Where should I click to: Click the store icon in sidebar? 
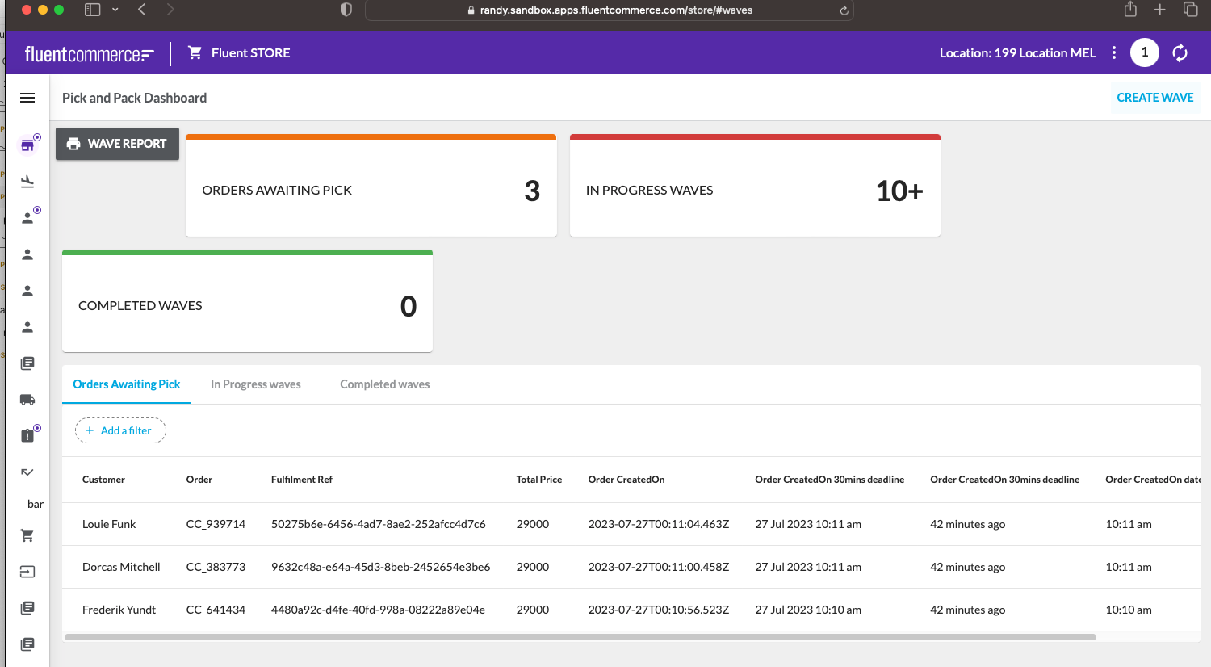[27, 145]
